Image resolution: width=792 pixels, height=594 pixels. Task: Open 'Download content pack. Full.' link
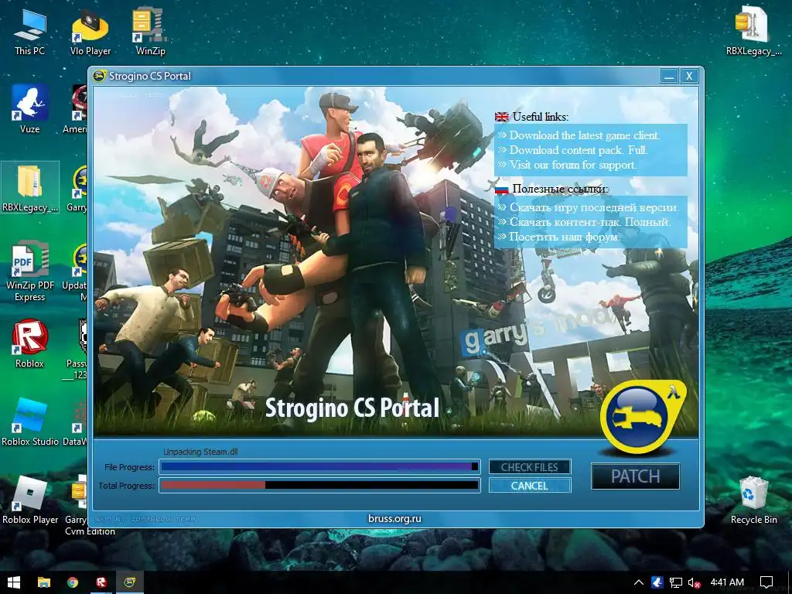(x=578, y=149)
